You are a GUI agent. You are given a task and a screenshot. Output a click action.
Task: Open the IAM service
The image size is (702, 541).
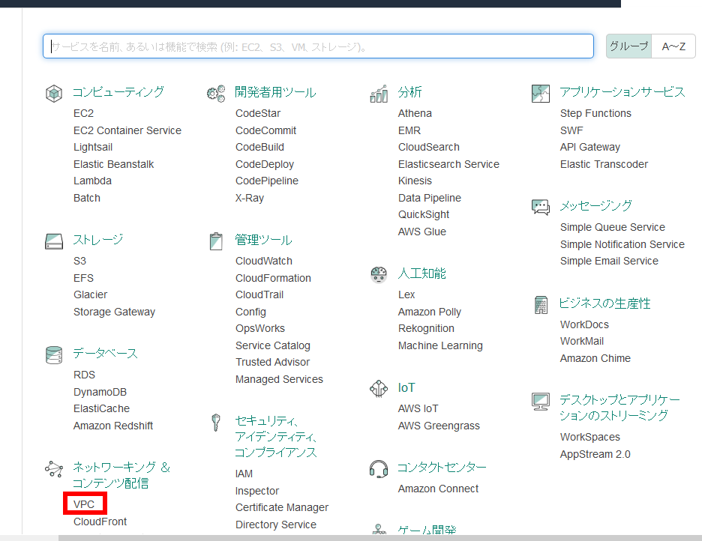point(244,474)
